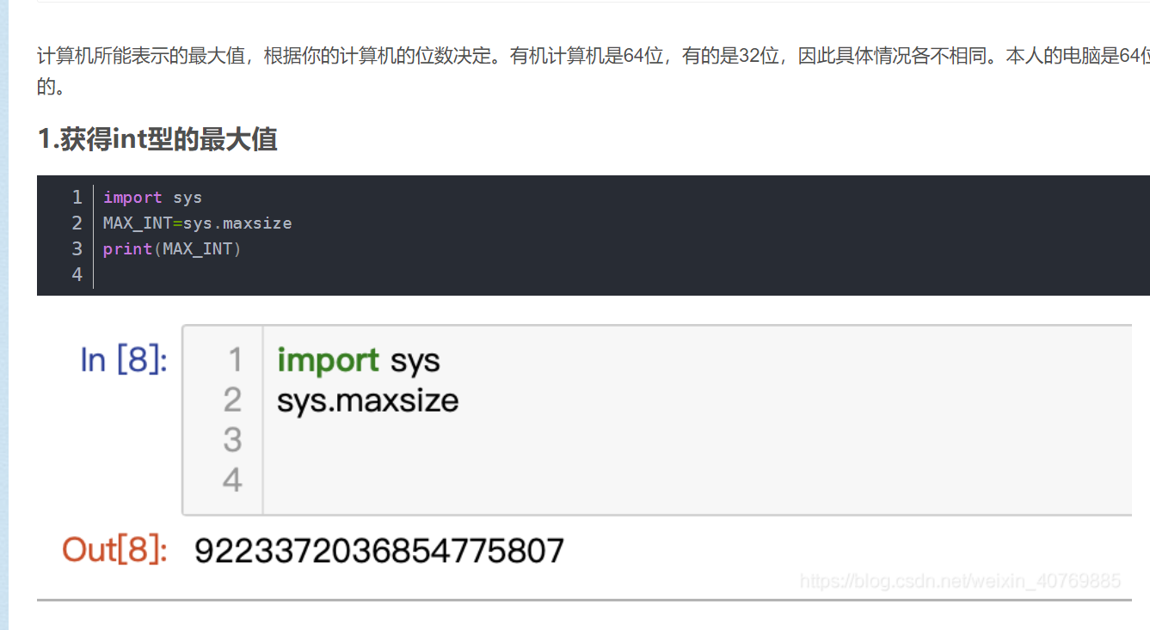Click line number 3 in dark code block
Viewport: 1150px width, 630px height.
(77, 249)
